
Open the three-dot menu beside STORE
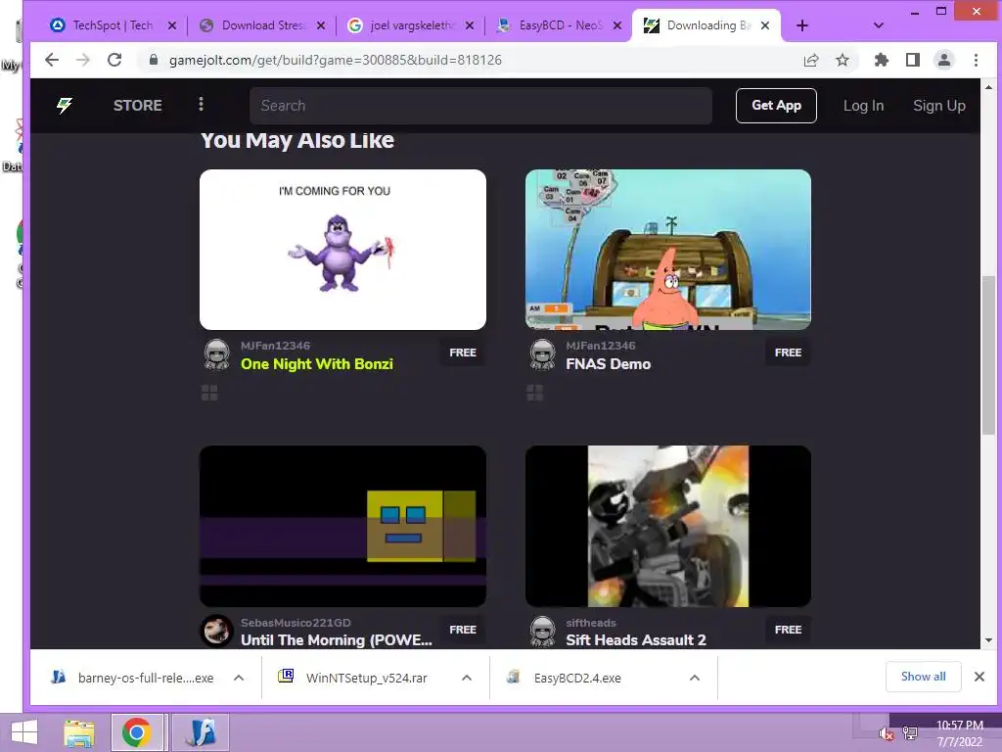coord(202,104)
